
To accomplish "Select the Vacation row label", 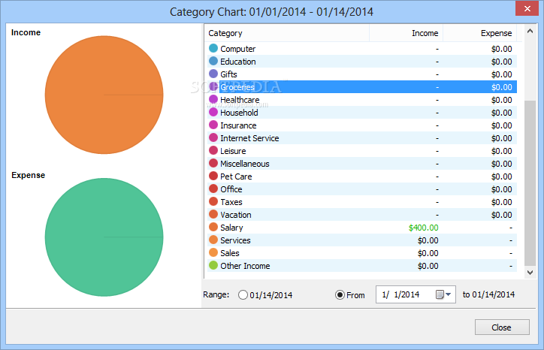I will 236,215.
